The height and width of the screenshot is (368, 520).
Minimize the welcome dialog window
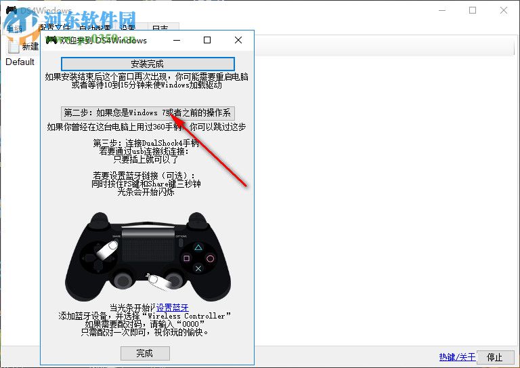coord(177,40)
